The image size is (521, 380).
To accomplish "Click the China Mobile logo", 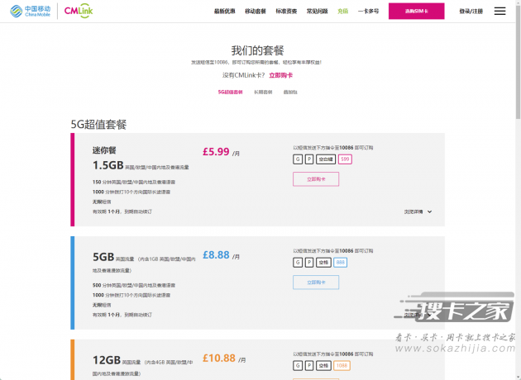I will click(31, 11).
